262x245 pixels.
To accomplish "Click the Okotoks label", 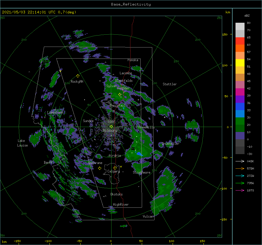I will point(116,194).
